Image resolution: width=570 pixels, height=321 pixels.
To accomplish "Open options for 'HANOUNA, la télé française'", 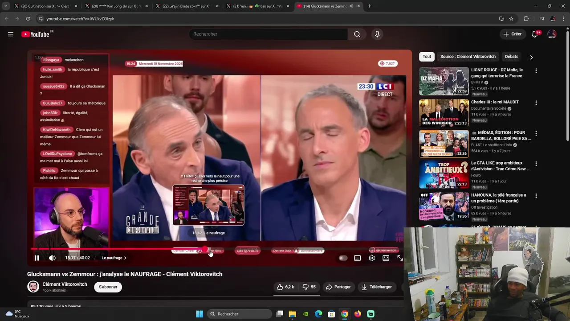I will [536, 196].
